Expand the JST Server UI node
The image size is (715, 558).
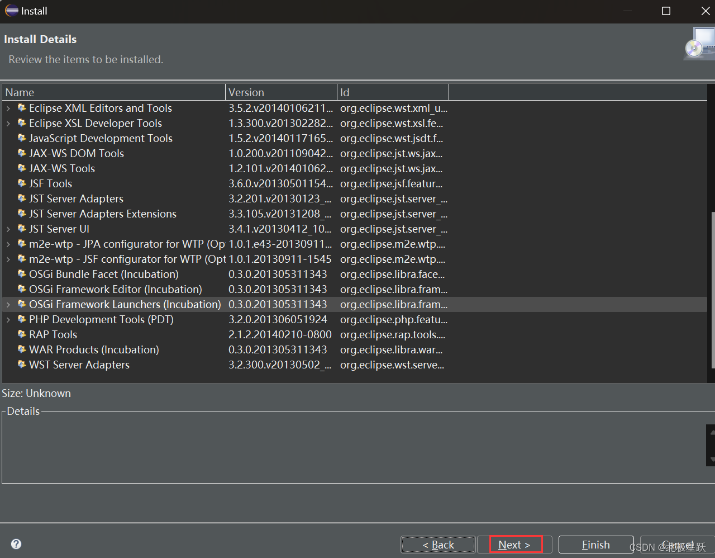point(8,229)
